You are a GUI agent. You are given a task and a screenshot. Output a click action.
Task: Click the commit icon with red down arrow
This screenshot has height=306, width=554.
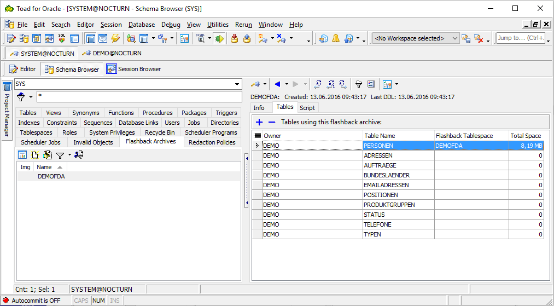click(x=234, y=38)
